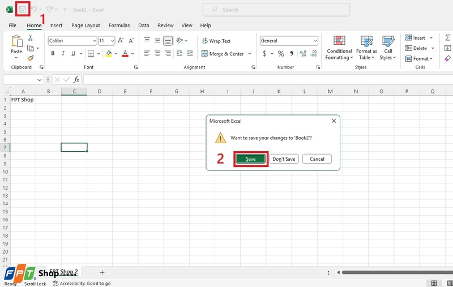
Task: Click Accessibility: Good to go status
Action: pos(82,284)
